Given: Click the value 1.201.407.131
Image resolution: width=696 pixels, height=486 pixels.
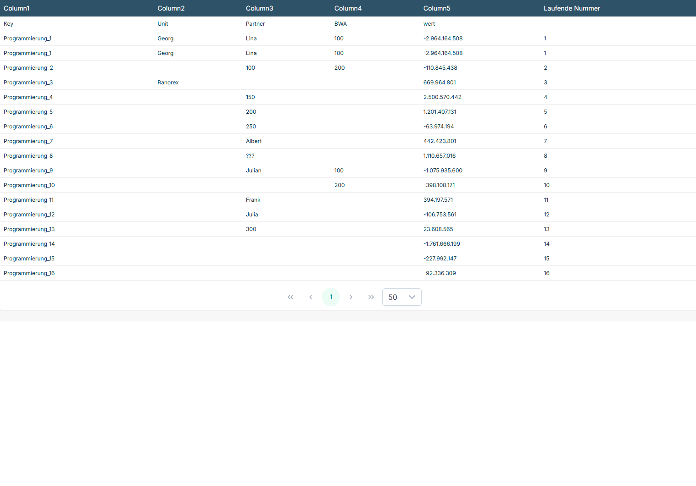Looking at the screenshot, I should 440,112.
